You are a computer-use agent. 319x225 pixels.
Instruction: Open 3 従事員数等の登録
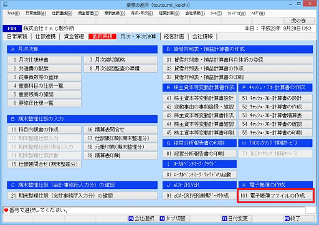pos(44,77)
